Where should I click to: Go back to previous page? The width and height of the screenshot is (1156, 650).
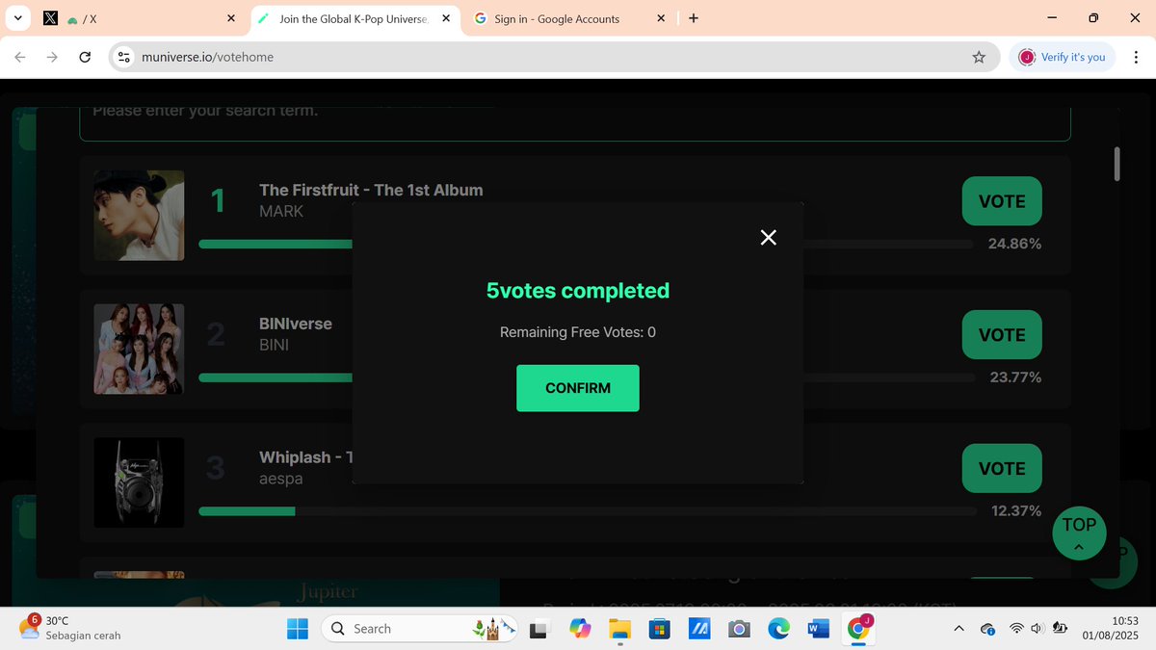click(x=20, y=57)
